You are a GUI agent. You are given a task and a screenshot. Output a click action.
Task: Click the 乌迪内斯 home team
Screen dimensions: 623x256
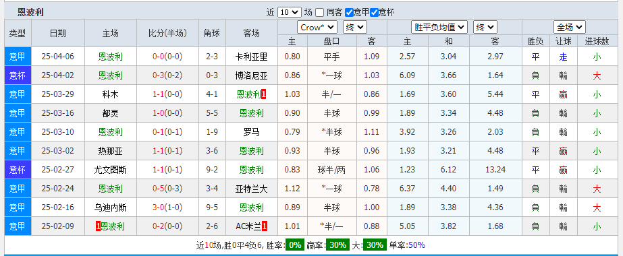click(111, 207)
